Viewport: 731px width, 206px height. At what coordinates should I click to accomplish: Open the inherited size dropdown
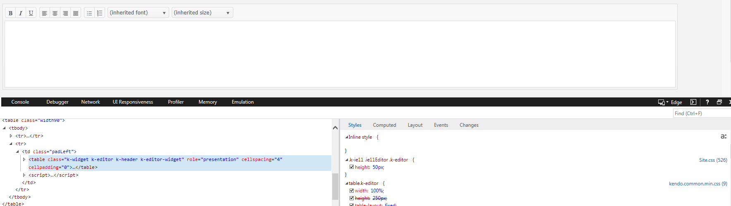[x=202, y=13]
